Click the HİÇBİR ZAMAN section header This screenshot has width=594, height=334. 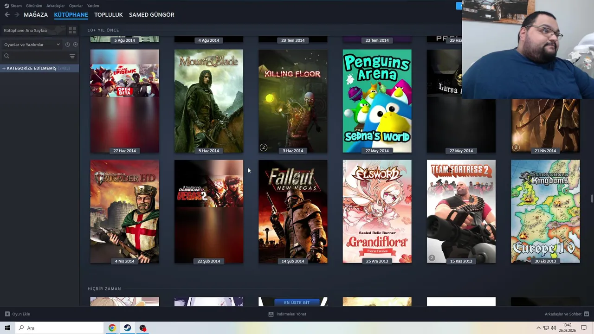coord(104,289)
